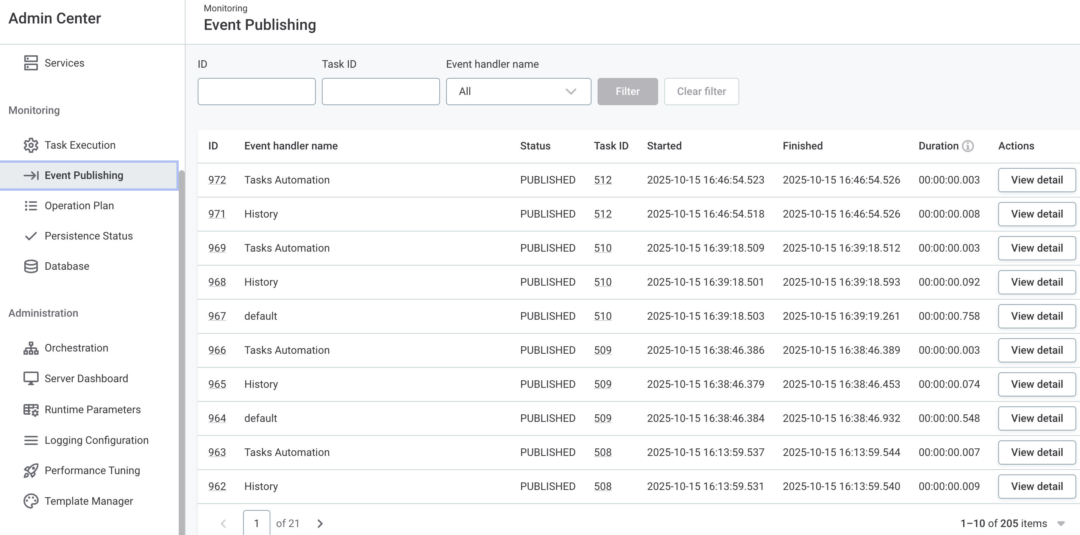Image resolution: width=1080 pixels, height=535 pixels.
Task: Select the Template Manager palette icon
Action: click(31, 501)
